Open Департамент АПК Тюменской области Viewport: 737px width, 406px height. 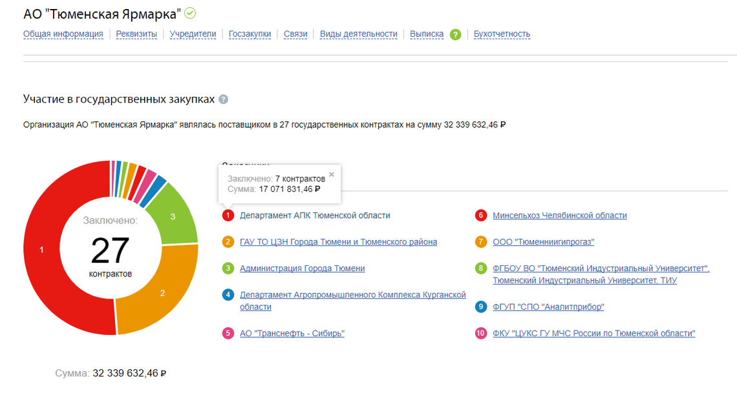tap(315, 216)
